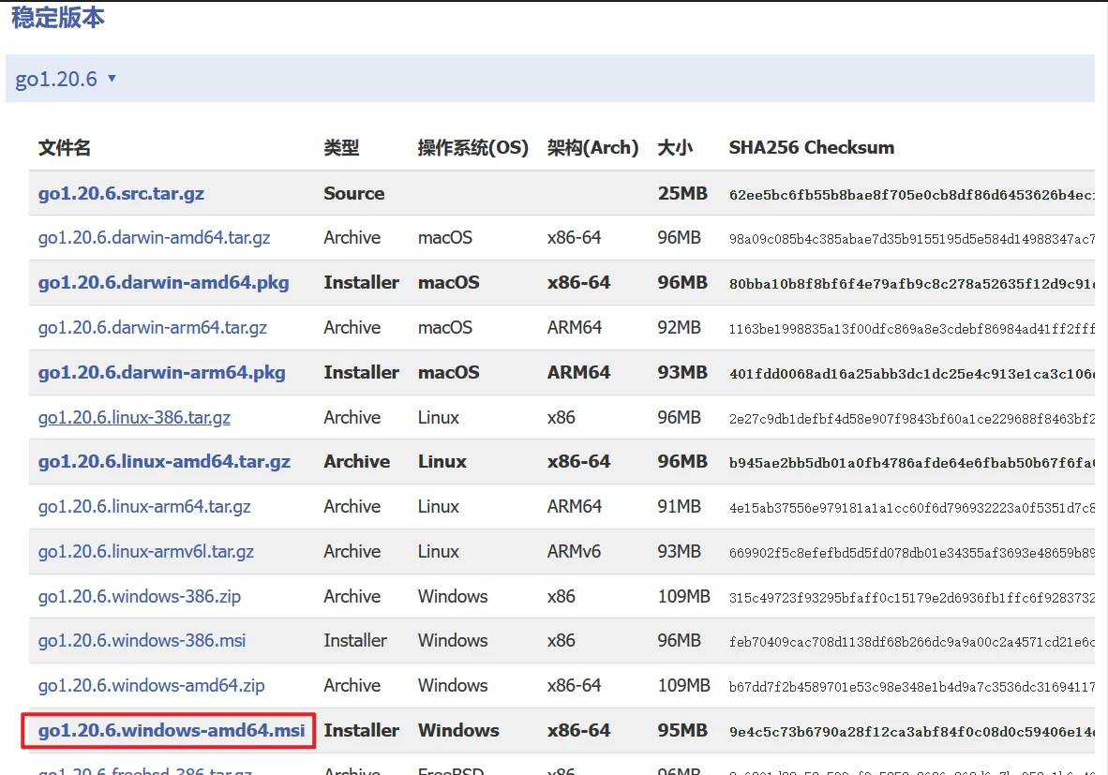Download go1.20.6.windows-386.zip
This screenshot has height=775, width=1108.
click(140, 596)
